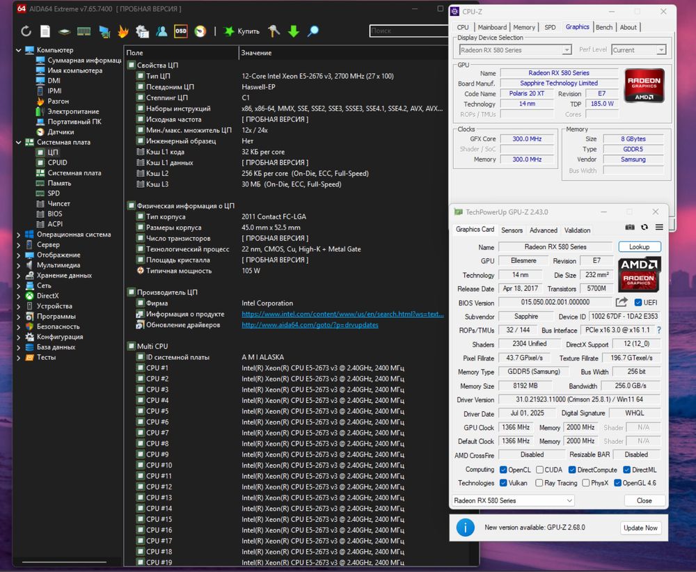Select the Электропитание power tree item
The image size is (696, 572).
73,111
